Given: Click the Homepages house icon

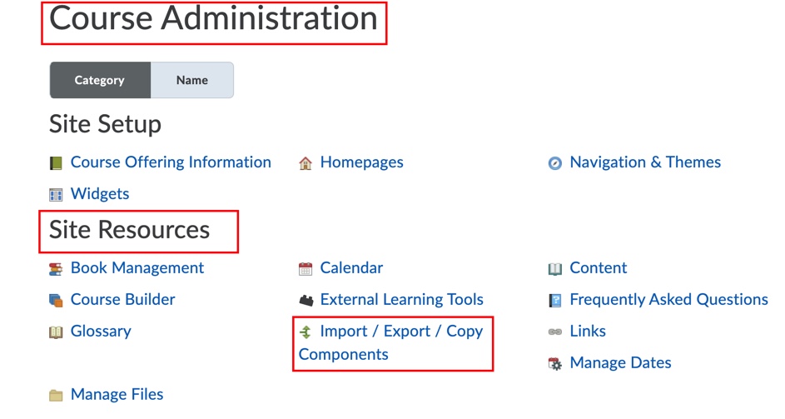Looking at the screenshot, I should pyautogui.click(x=306, y=163).
